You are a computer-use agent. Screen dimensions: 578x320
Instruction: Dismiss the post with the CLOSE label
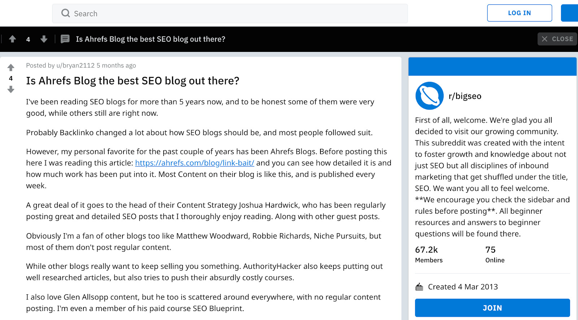[x=562, y=39]
